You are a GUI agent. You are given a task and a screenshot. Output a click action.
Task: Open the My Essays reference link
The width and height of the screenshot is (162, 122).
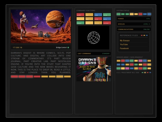click(x=125, y=41)
